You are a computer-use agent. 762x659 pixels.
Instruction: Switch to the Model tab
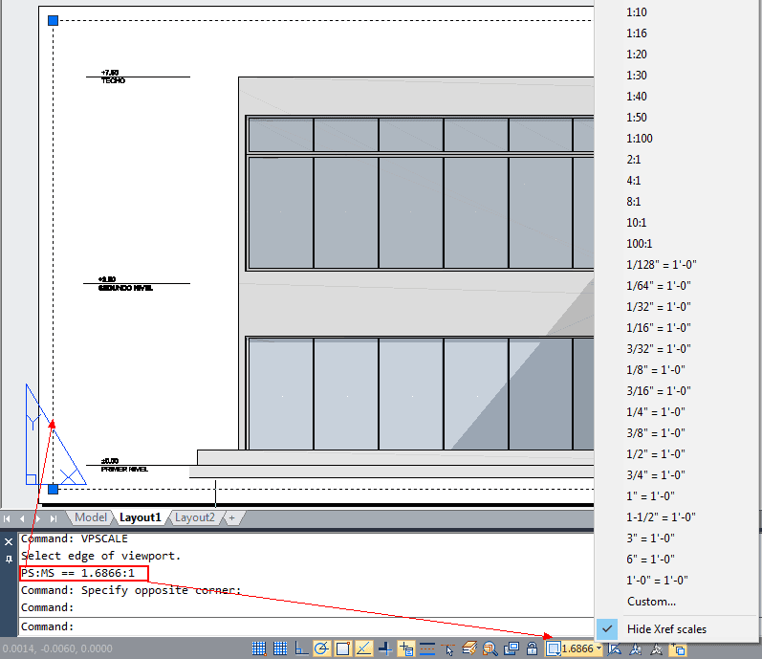point(91,517)
